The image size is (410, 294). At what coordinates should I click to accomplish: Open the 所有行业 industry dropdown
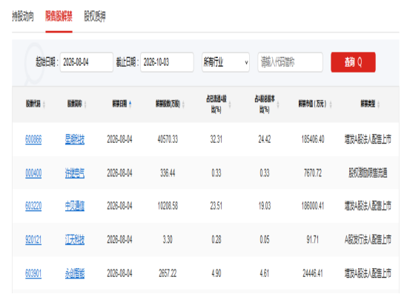point(225,62)
